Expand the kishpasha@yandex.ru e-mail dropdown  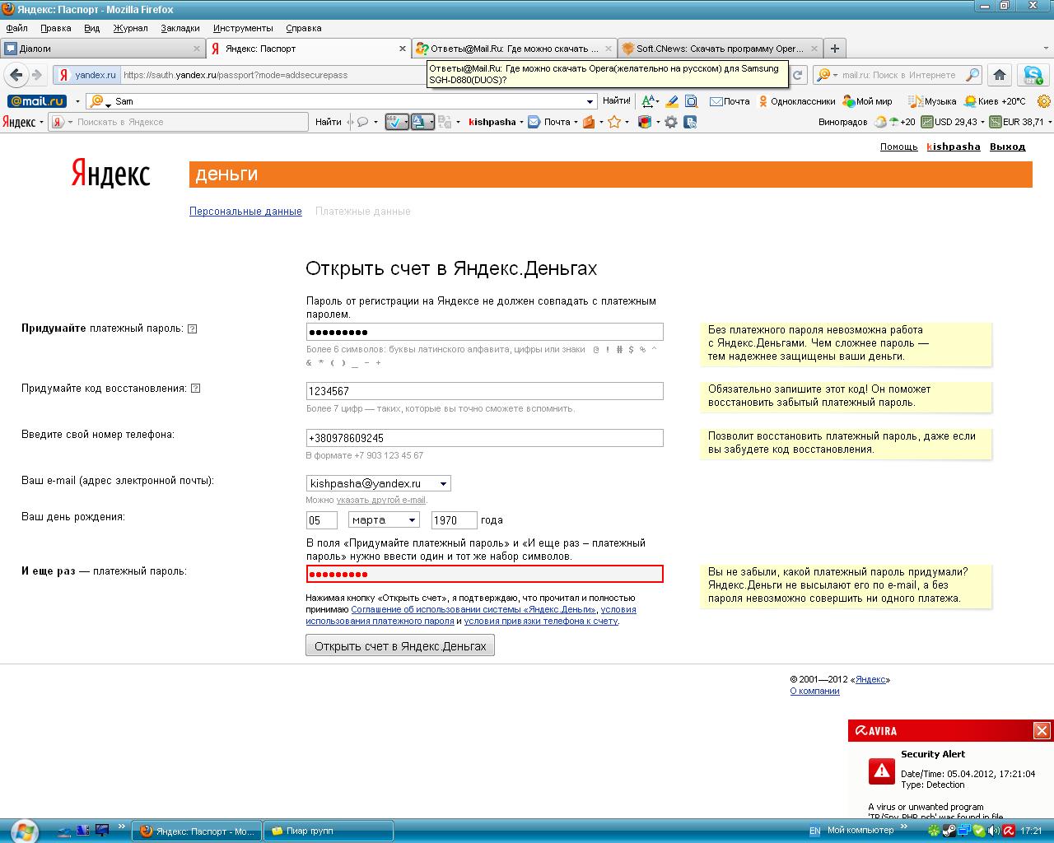tap(443, 484)
